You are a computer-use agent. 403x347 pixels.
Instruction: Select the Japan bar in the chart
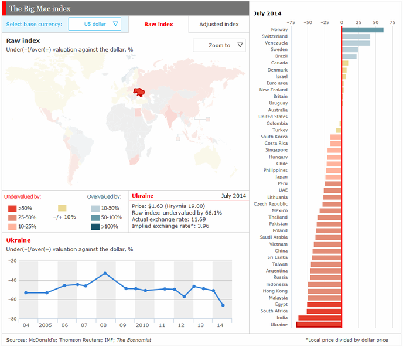[333, 177]
